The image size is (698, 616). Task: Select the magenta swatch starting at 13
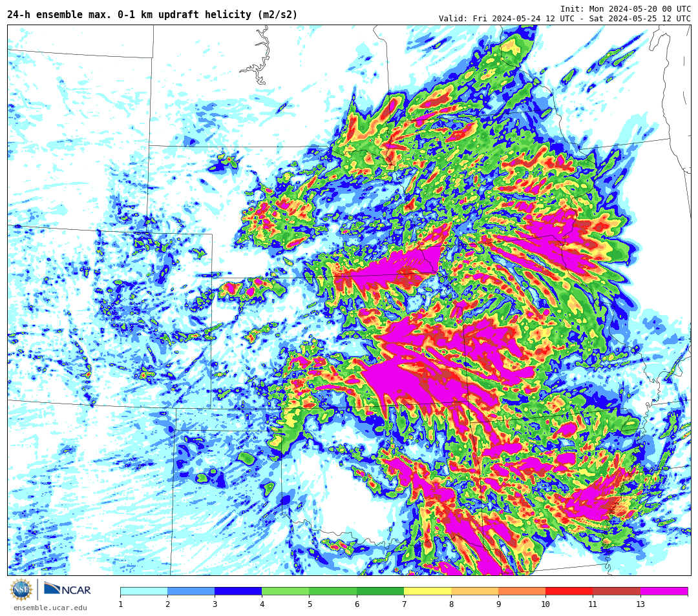(664, 591)
